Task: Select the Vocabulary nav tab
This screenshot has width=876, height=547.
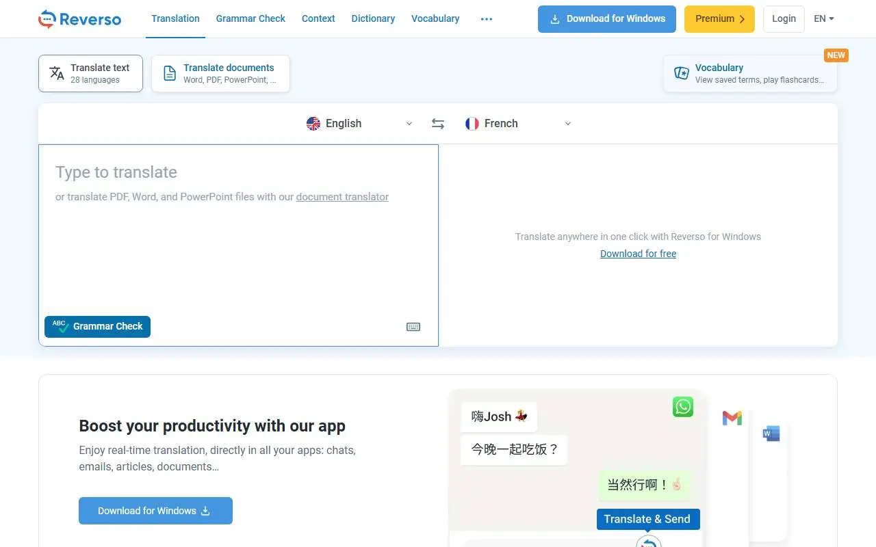Action: pyautogui.click(x=435, y=19)
